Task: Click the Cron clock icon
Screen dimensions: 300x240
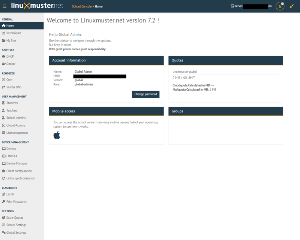Action: tap(3, 80)
